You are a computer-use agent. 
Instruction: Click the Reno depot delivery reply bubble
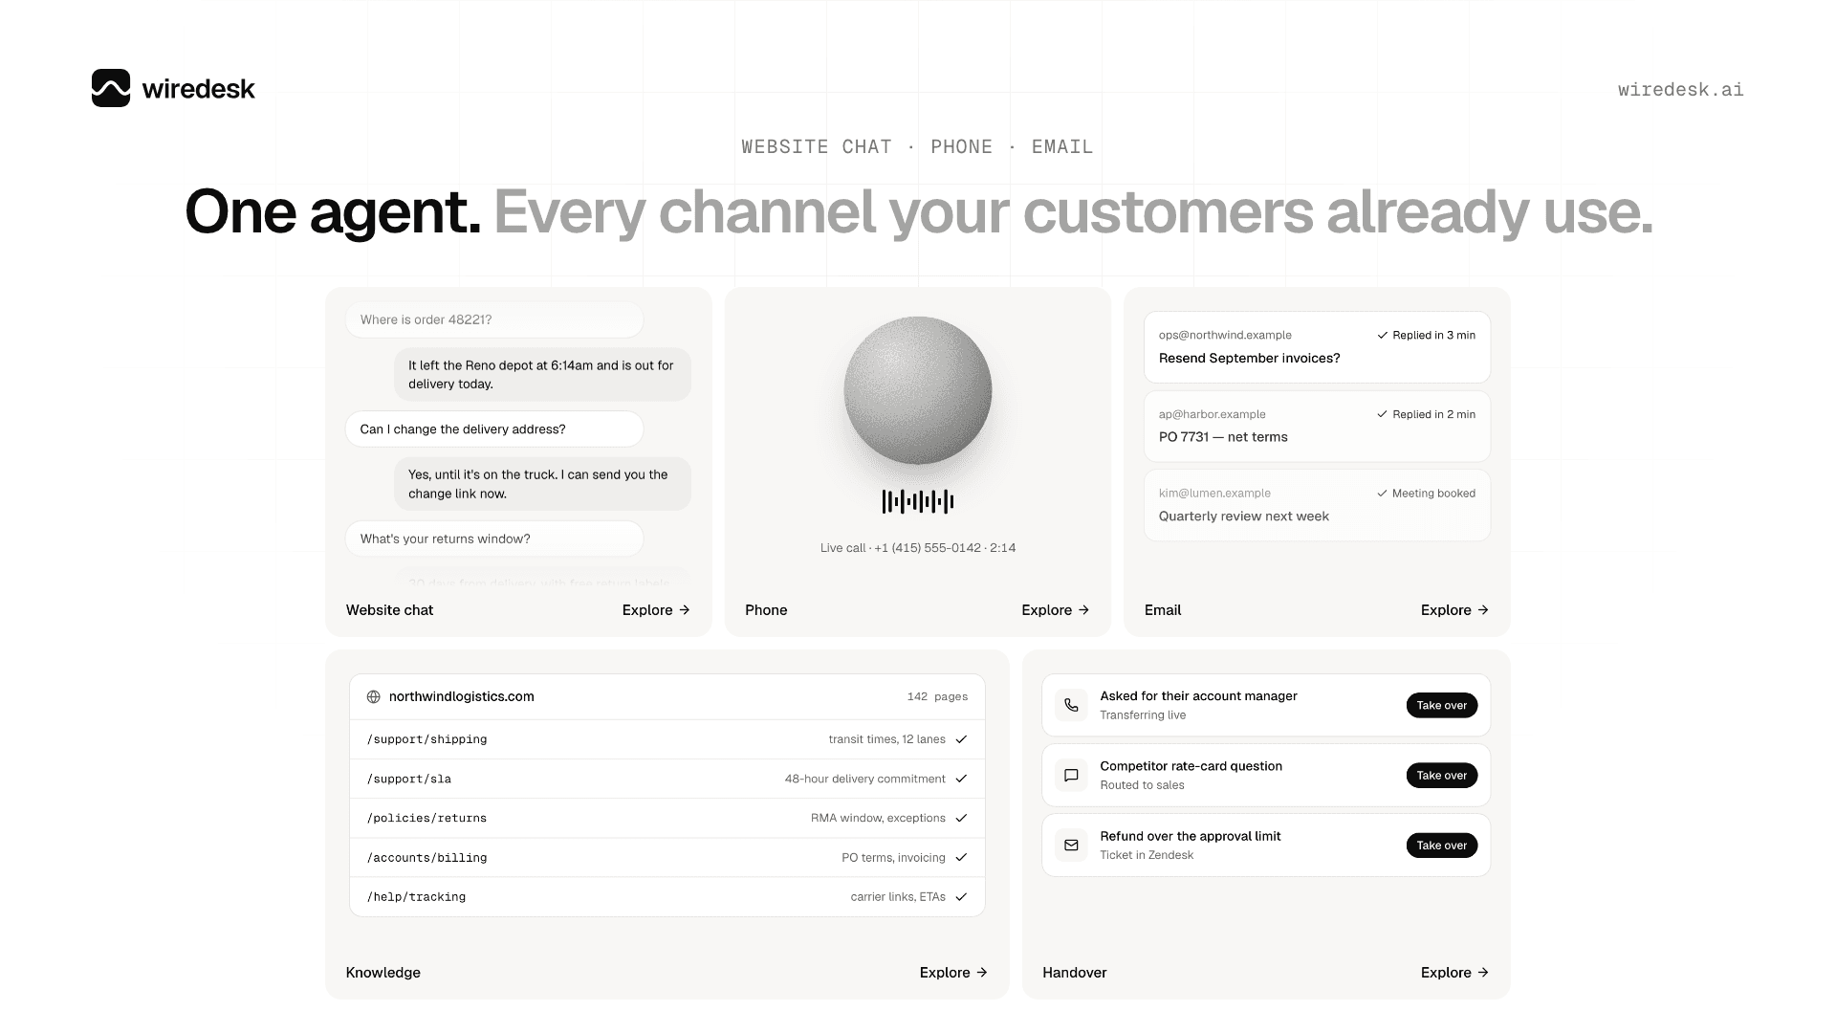[x=542, y=374]
